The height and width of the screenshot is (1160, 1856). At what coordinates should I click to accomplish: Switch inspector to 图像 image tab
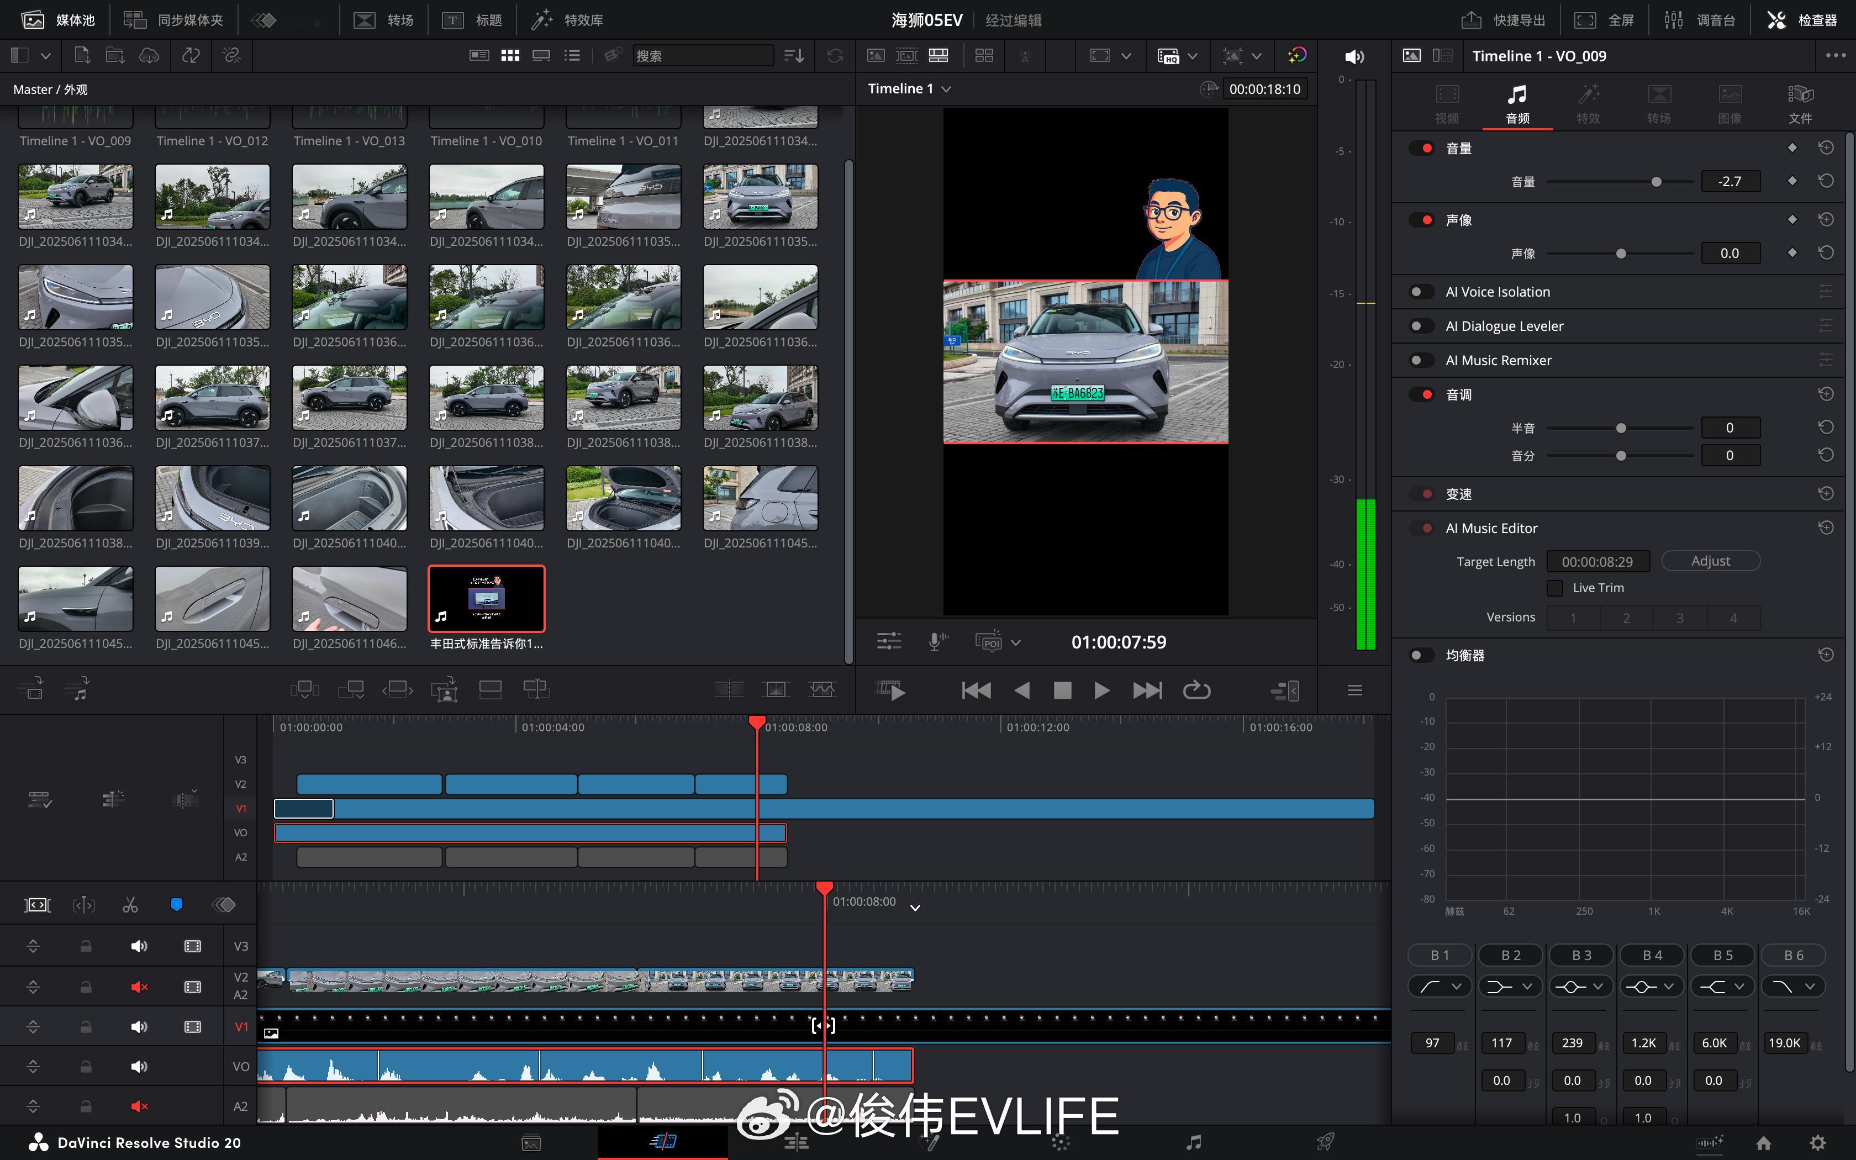[x=1730, y=104]
